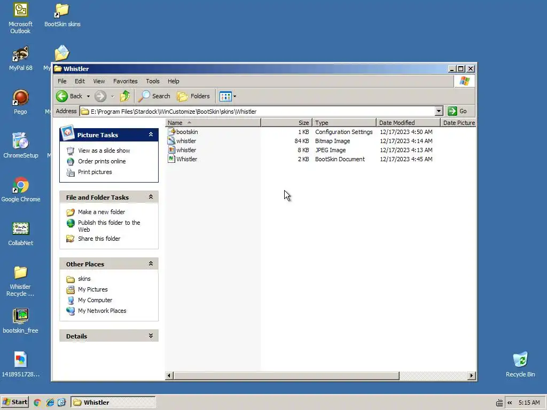Viewport: 547px width, 410px height.
Task: Click the keyboard icon in the system tray
Action: [499, 403]
